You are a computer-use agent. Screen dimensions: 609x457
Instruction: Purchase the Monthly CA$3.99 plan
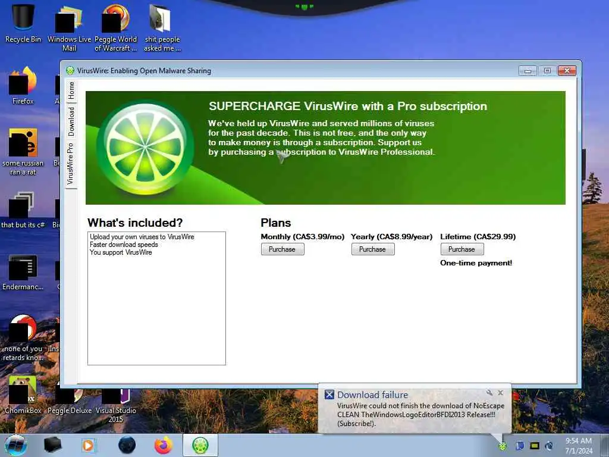point(282,249)
